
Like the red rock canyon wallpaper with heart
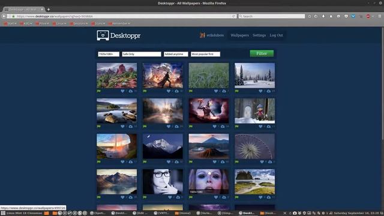tap(122, 91)
